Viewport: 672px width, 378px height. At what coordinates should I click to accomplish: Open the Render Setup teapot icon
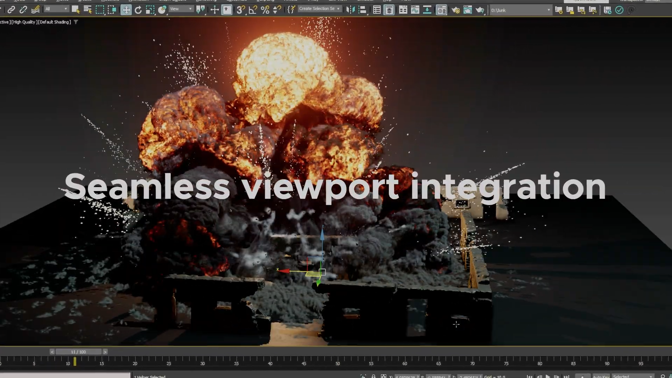(456, 10)
